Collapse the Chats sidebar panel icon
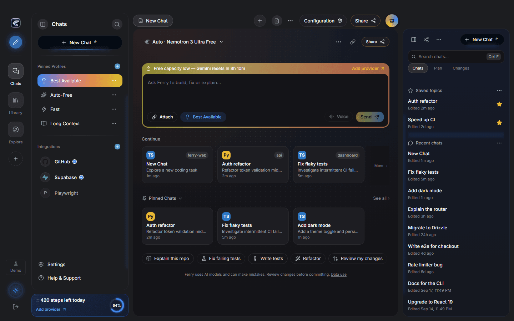 tap(43, 24)
